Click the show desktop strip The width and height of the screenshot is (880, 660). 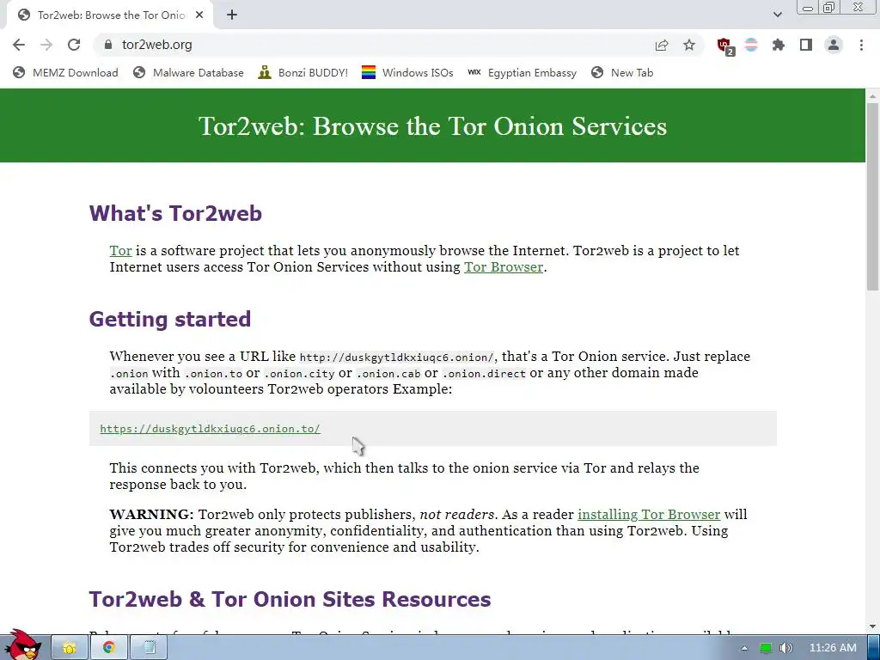pos(874,648)
